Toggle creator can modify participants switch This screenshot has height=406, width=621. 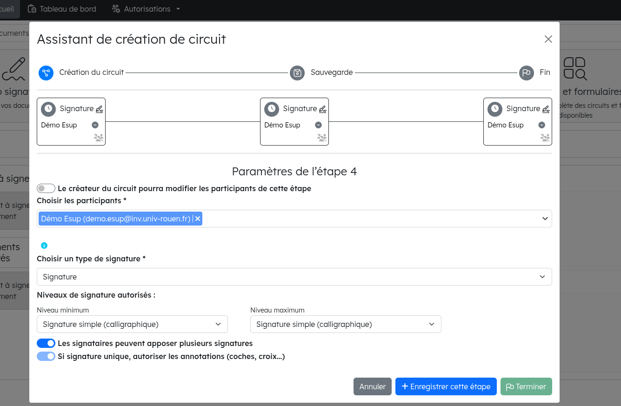click(46, 188)
